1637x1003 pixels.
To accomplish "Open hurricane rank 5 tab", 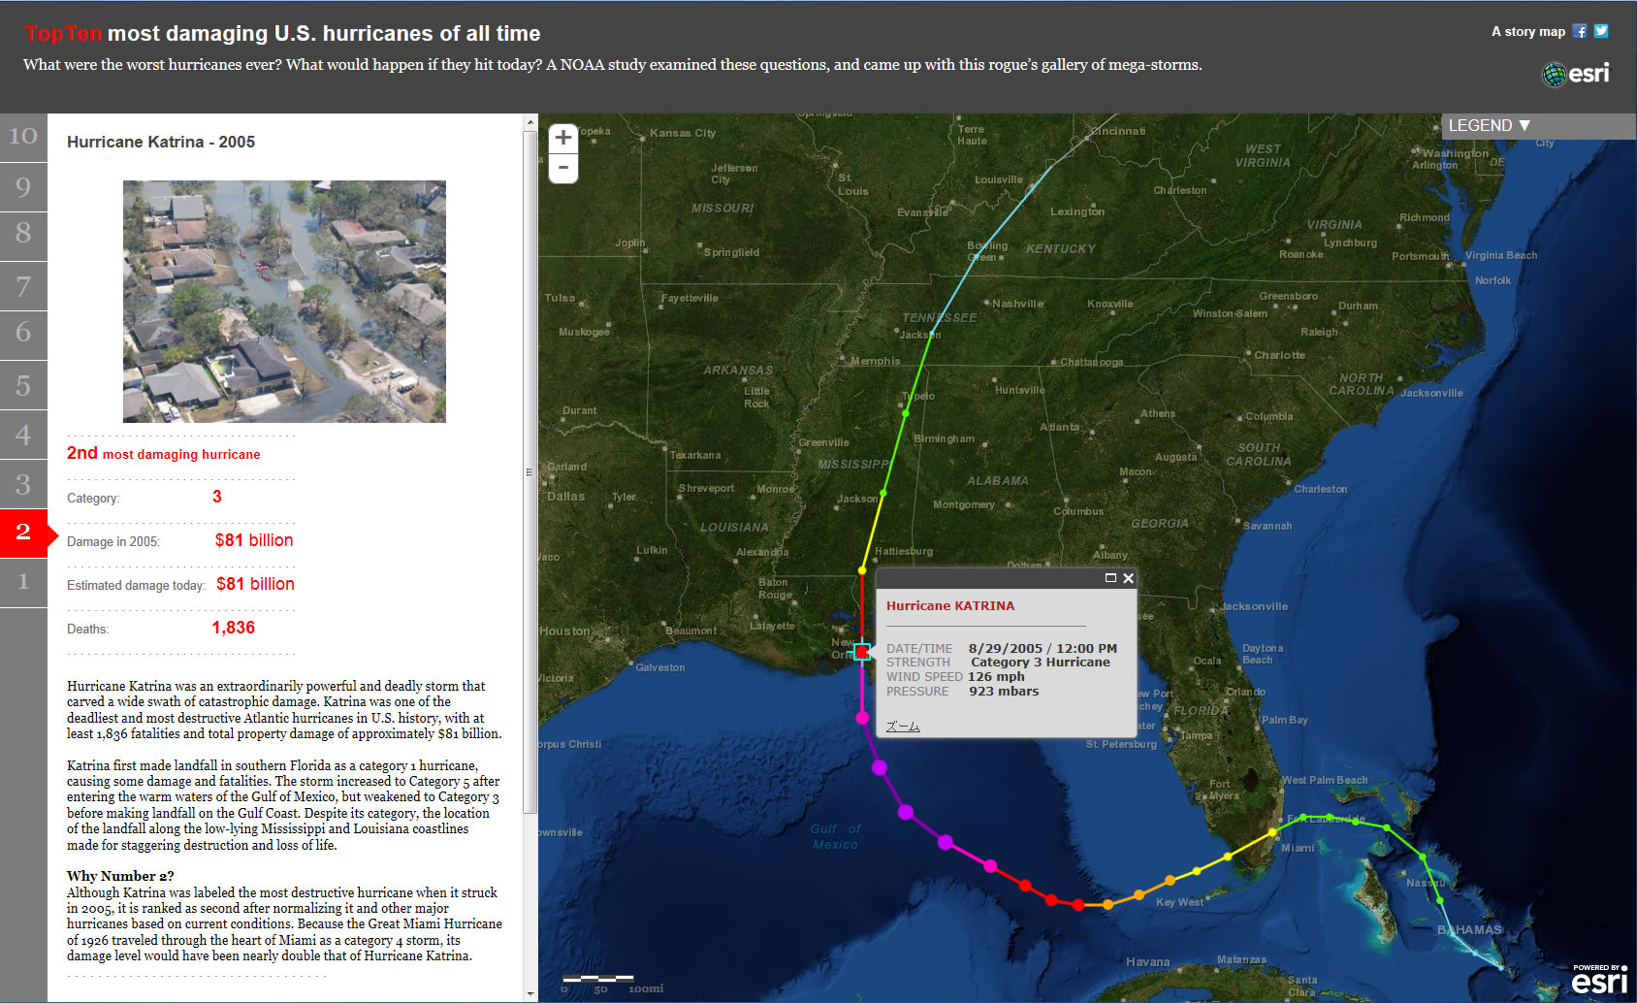I will pos(23,385).
